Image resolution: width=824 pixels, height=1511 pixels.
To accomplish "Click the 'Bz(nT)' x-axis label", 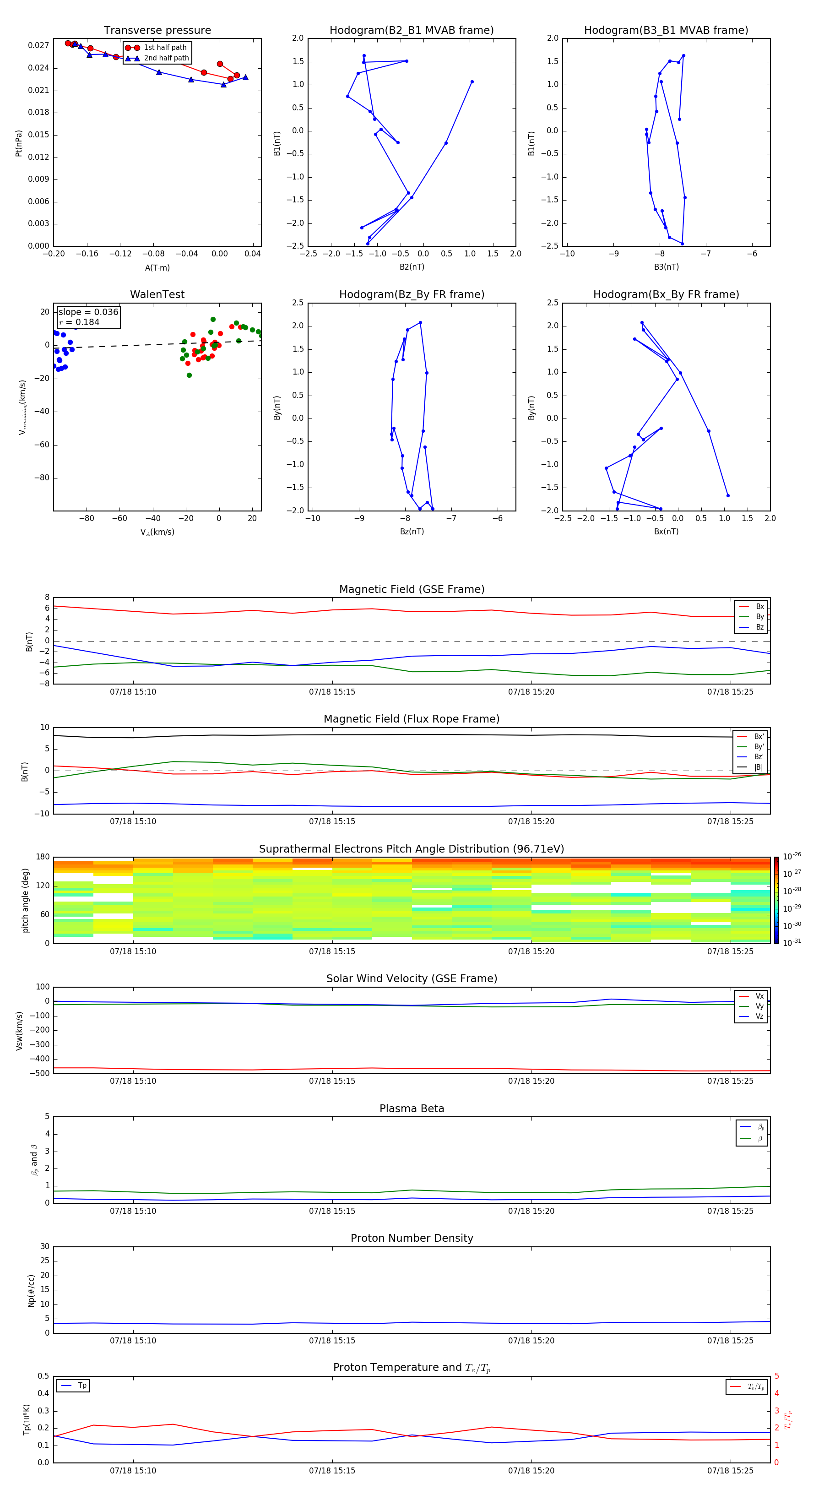I will 412,532.
